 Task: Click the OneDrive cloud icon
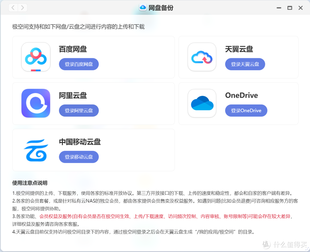pyautogui.click(x=202, y=103)
